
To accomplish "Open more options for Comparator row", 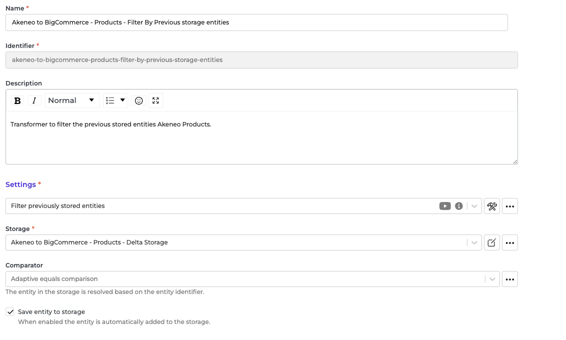I will pos(509,279).
